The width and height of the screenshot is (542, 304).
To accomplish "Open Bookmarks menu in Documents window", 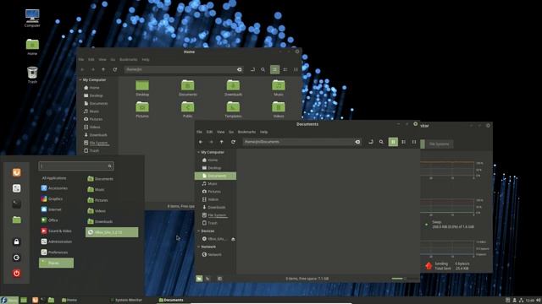I will (246, 132).
